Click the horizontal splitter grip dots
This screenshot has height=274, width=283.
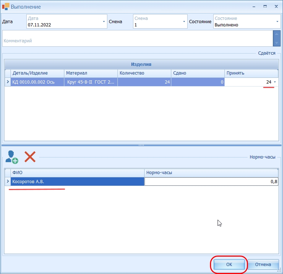[141, 145]
